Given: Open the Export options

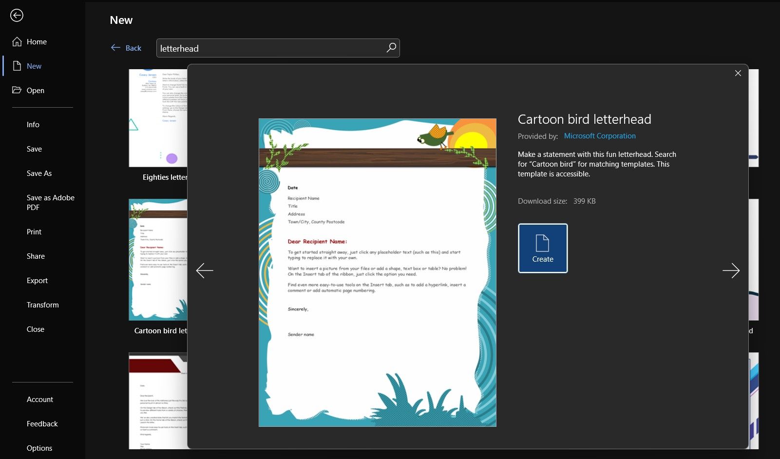Looking at the screenshot, I should click(37, 280).
